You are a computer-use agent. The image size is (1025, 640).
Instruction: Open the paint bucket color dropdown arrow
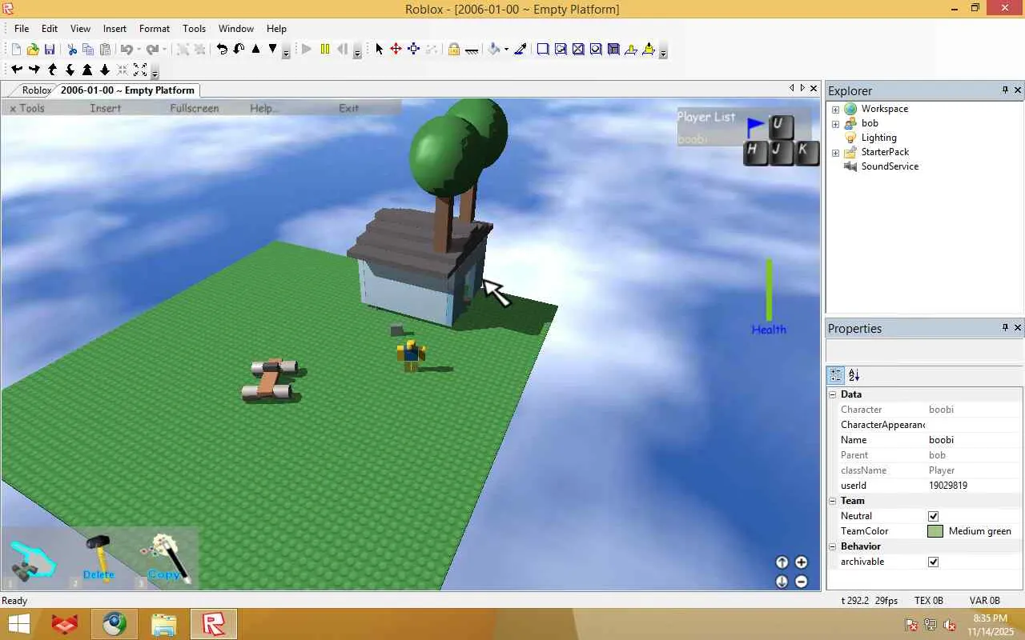tap(506, 50)
